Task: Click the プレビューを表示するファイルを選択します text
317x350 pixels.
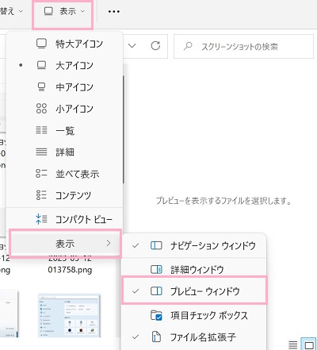Action: [x=223, y=201]
